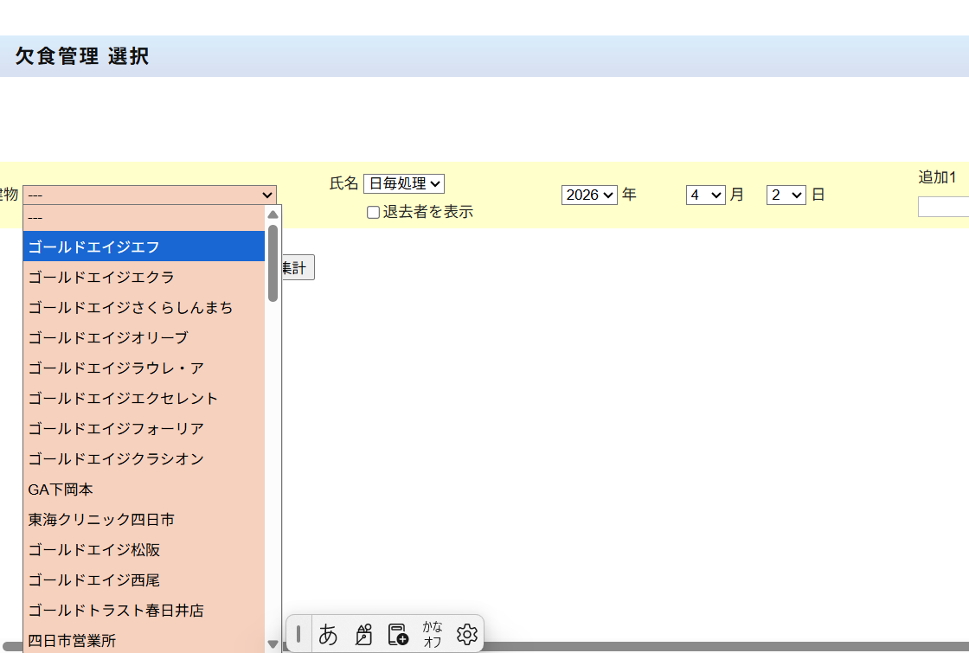Screen dimensions: 969x653
Task: Open the month dropdown showing 4
Action: pos(705,195)
